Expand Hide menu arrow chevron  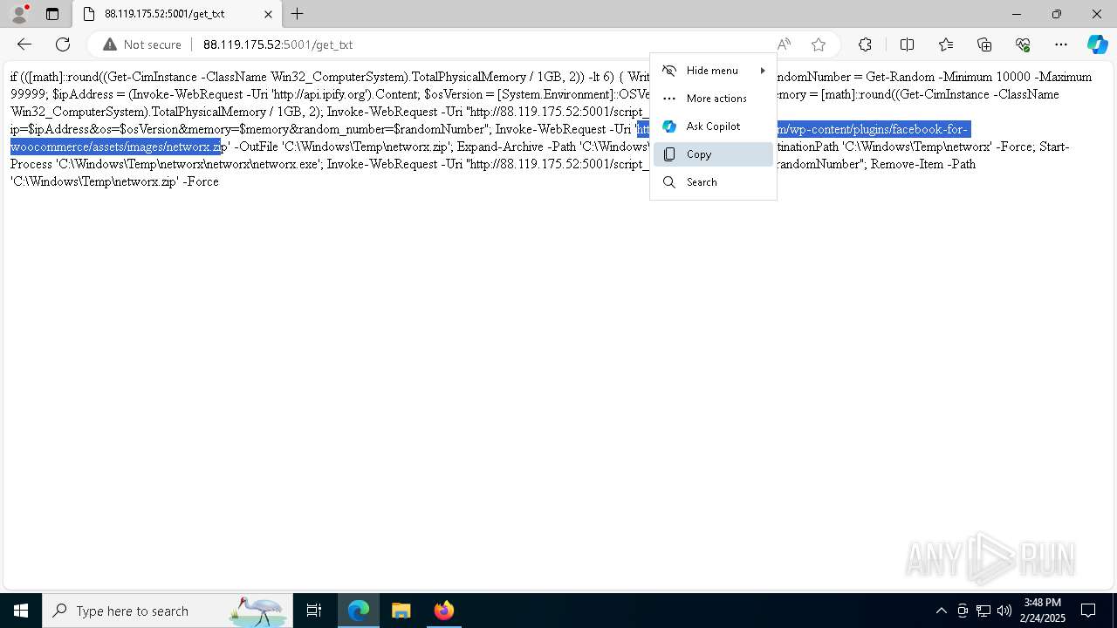pos(763,71)
